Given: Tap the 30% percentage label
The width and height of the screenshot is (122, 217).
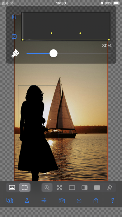Looking at the screenshot, I should [107, 46].
